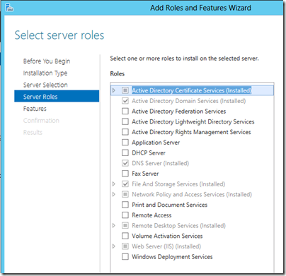Select the Application Server label
This screenshot has height=276, width=286.
[156, 143]
